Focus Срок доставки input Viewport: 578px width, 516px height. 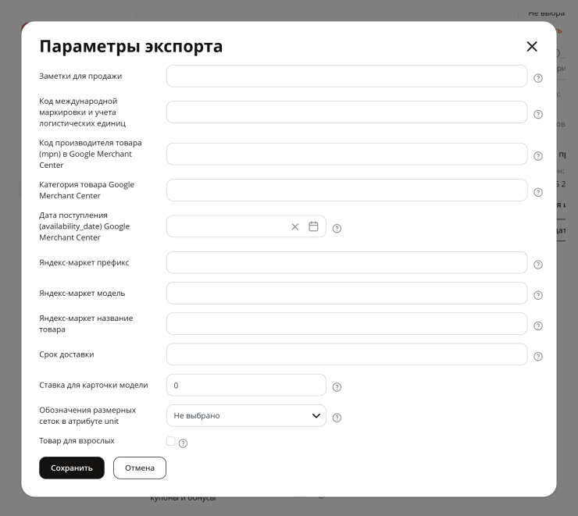tap(347, 354)
